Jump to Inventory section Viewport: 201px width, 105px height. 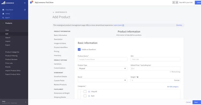tap(58, 56)
